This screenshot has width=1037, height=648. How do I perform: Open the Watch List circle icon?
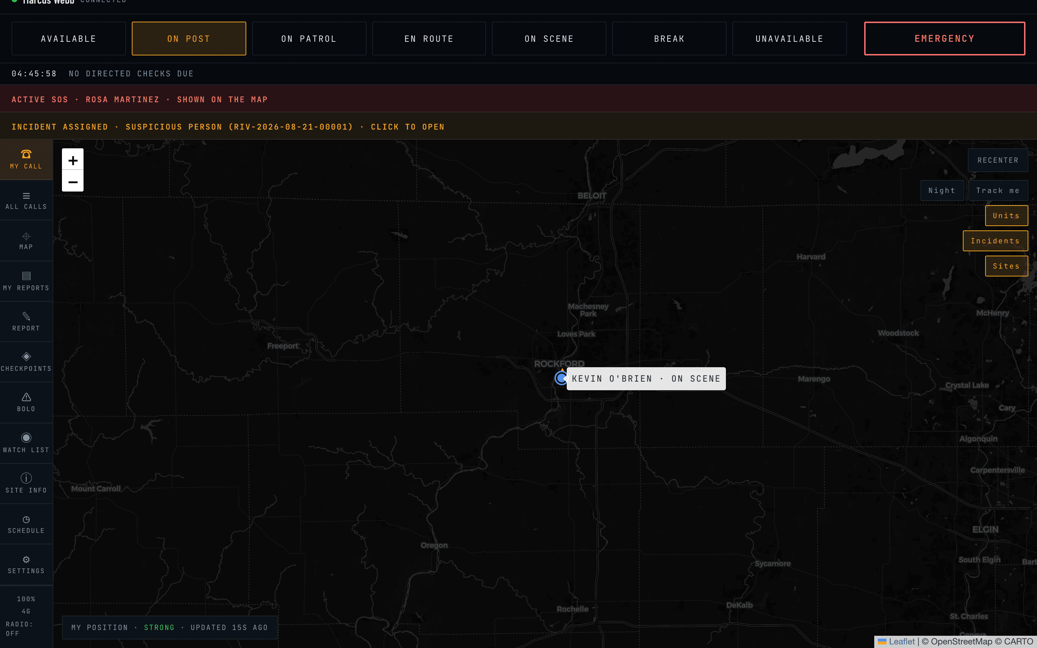[26, 437]
